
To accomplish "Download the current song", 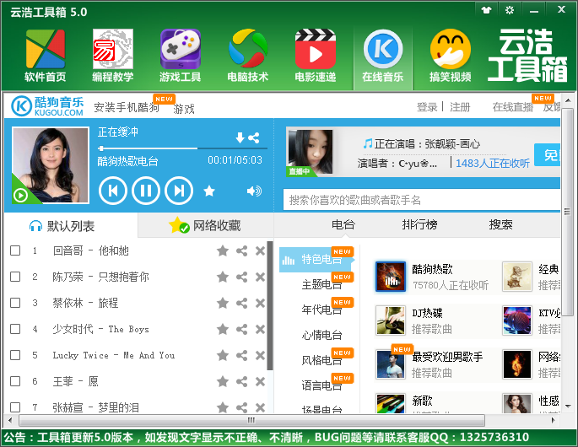I will tap(240, 137).
